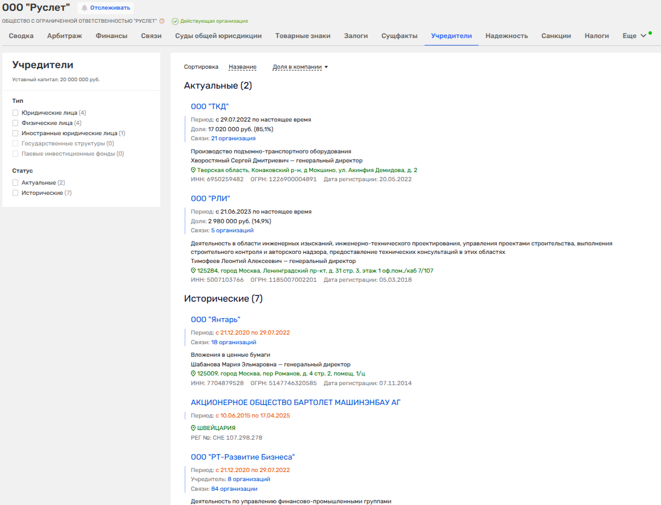
Task: Sort founders by Название
Action: click(242, 67)
